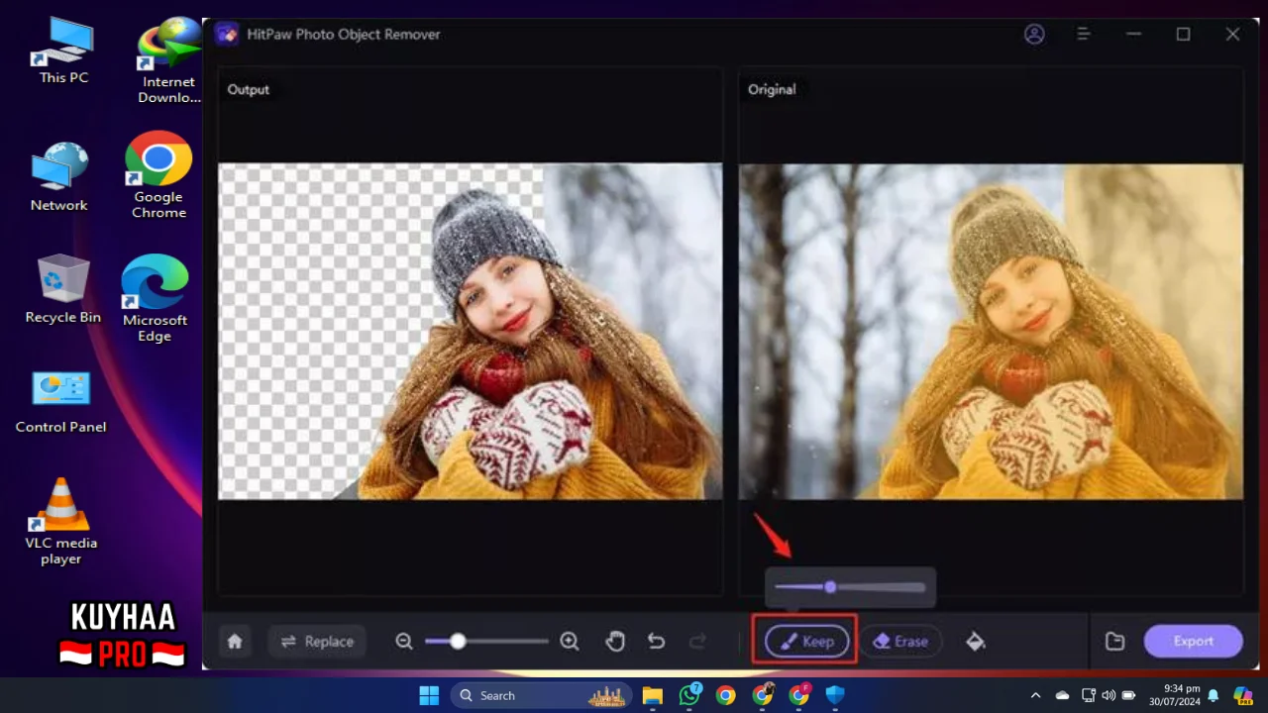1268x713 pixels.
Task: Click the "Output" panel label
Action: coord(248,89)
